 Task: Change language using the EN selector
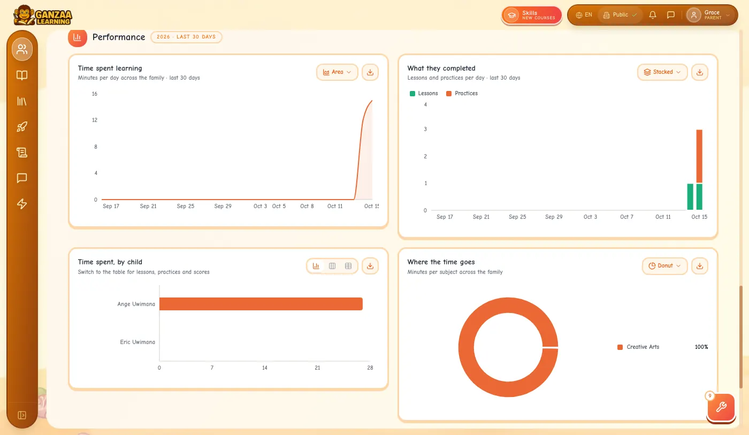(584, 15)
